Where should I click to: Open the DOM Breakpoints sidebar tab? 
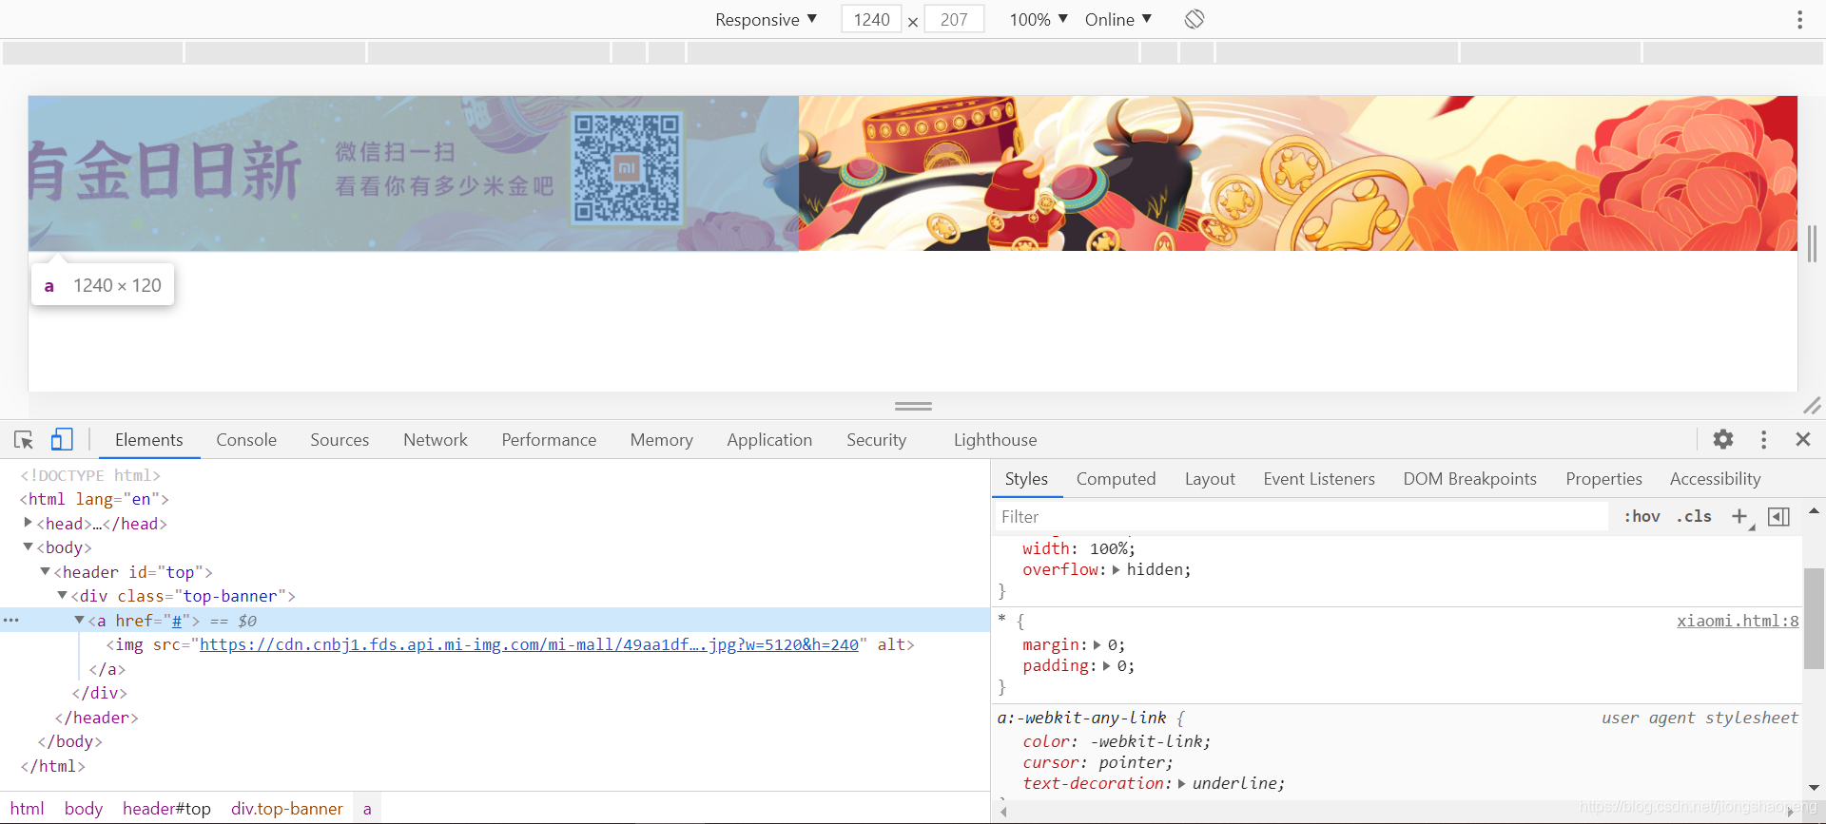click(x=1469, y=479)
